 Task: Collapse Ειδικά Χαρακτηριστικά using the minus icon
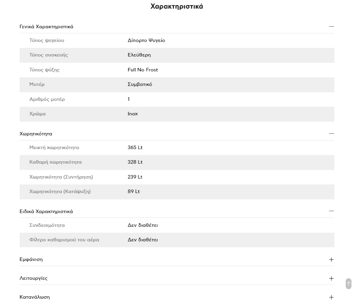click(x=331, y=211)
